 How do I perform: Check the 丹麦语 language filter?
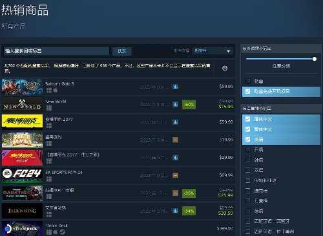pos(248,200)
